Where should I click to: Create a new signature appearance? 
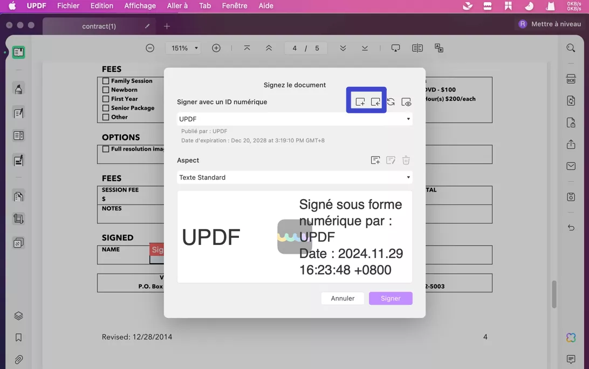click(x=375, y=160)
